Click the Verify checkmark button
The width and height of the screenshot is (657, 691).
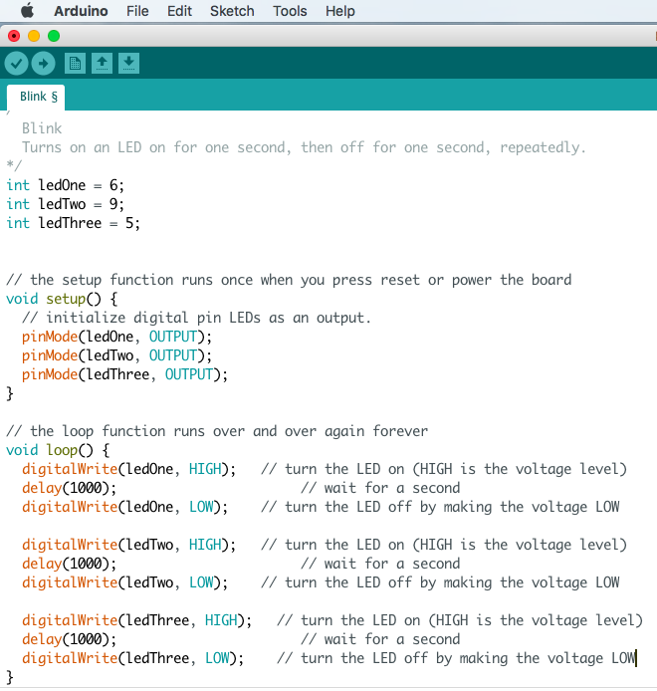click(16, 64)
